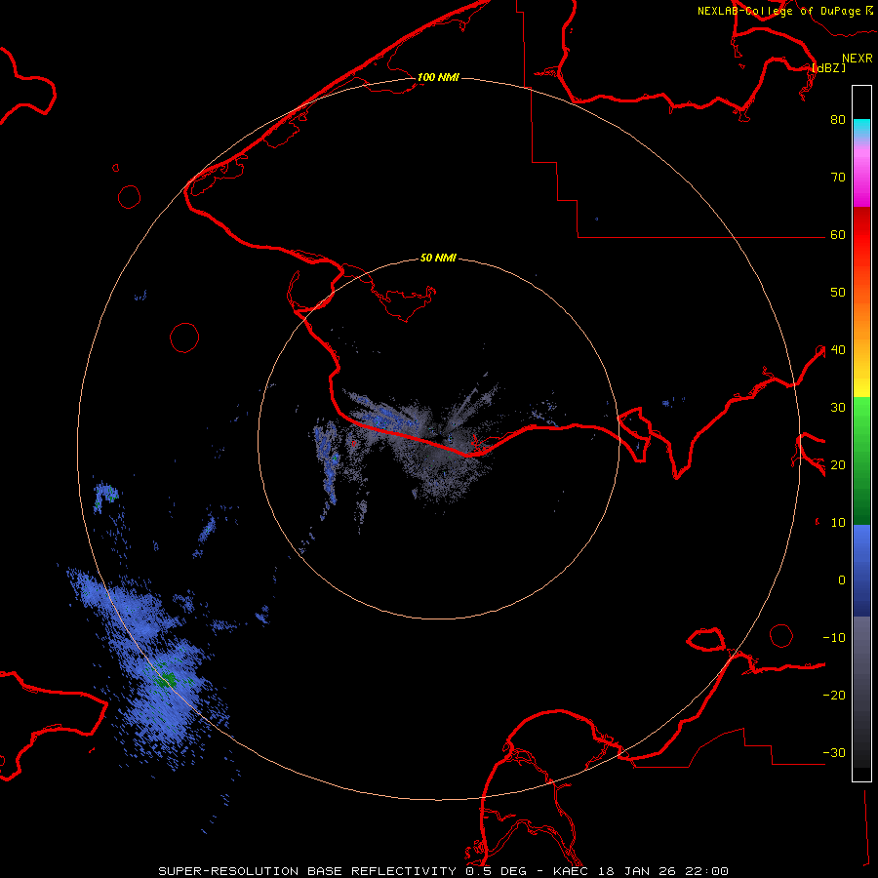Click the NEXR label above the color scale
Viewport: 878px width, 878px height.
click(x=857, y=59)
